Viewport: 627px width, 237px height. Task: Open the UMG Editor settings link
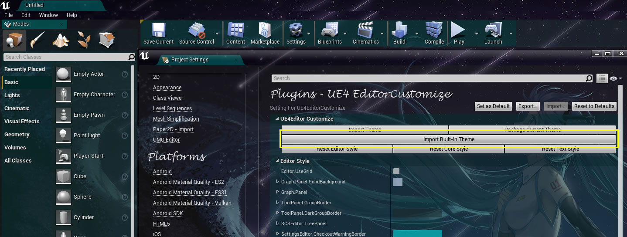166,140
